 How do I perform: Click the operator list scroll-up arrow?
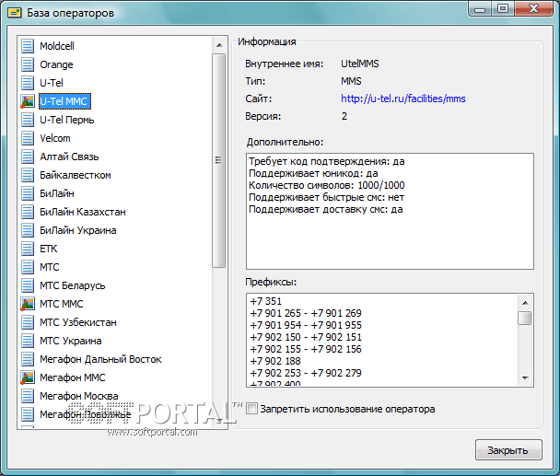[219, 45]
